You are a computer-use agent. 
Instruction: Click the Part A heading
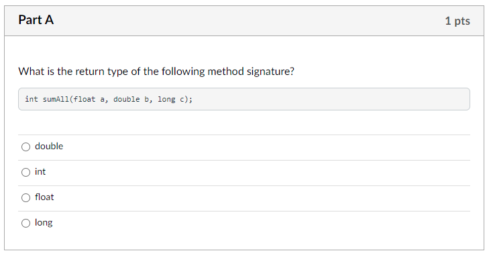click(x=36, y=20)
